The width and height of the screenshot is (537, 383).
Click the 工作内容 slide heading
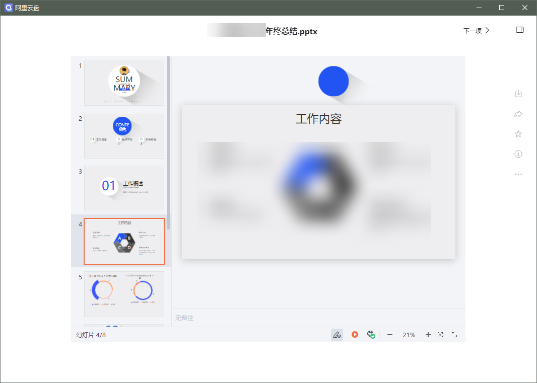click(x=318, y=119)
